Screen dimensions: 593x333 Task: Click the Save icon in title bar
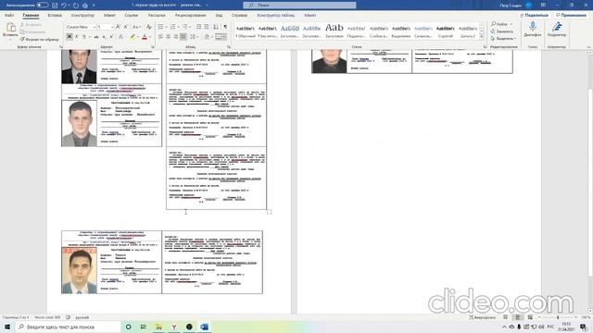[55, 6]
